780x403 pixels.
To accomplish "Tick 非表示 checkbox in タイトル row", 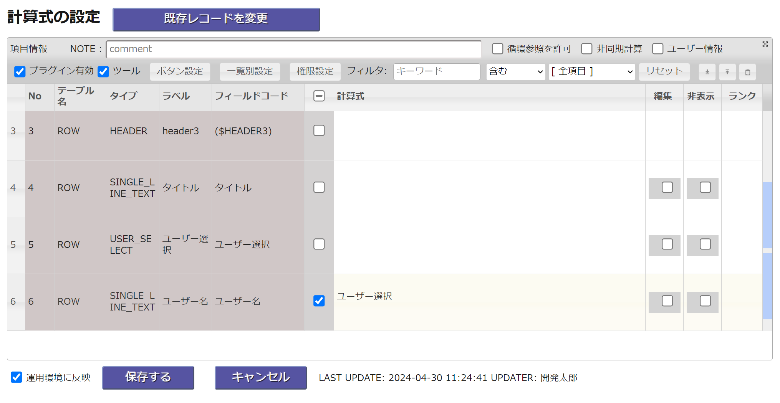I will click(x=705, y=187).
